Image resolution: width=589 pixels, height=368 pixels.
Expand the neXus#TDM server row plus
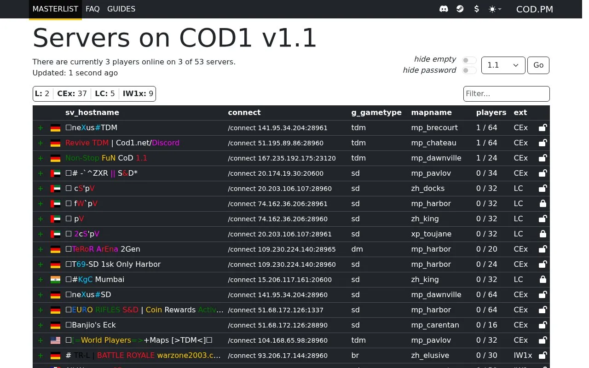pyautogui.click(x=40, y=128)
